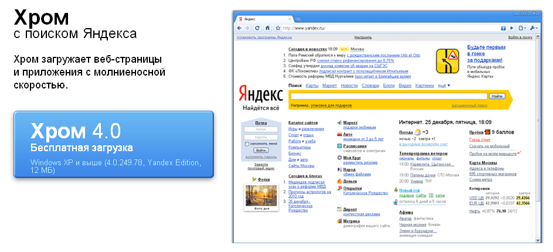The height and width of the screenshot is (252, 553).
Task: Open the 'Фото дня' sunset thumbnail
Action: (259, 197)
